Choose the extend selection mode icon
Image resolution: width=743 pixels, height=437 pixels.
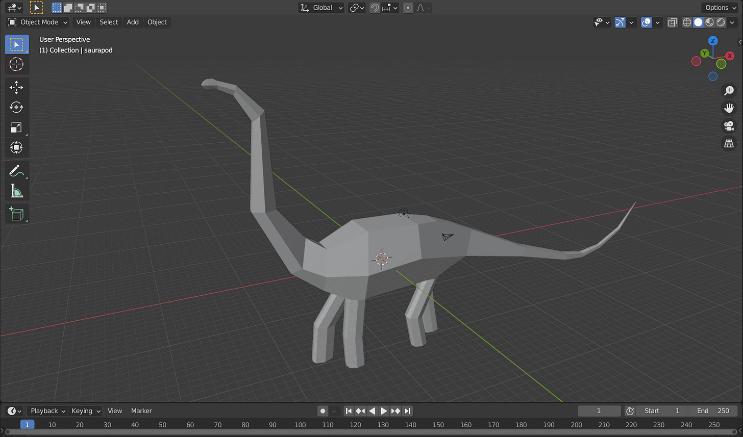[x=68, y=8]
